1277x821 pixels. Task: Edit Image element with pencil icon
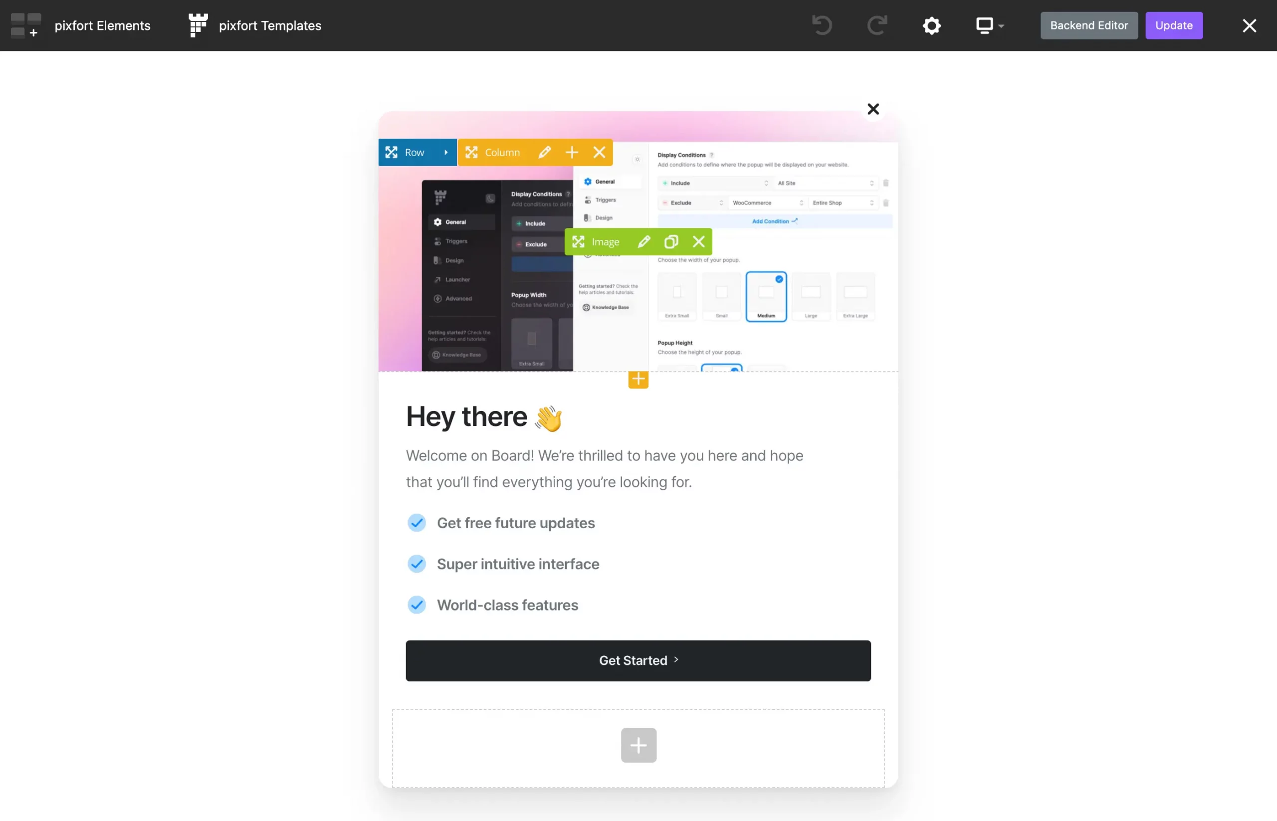point(644,242)
